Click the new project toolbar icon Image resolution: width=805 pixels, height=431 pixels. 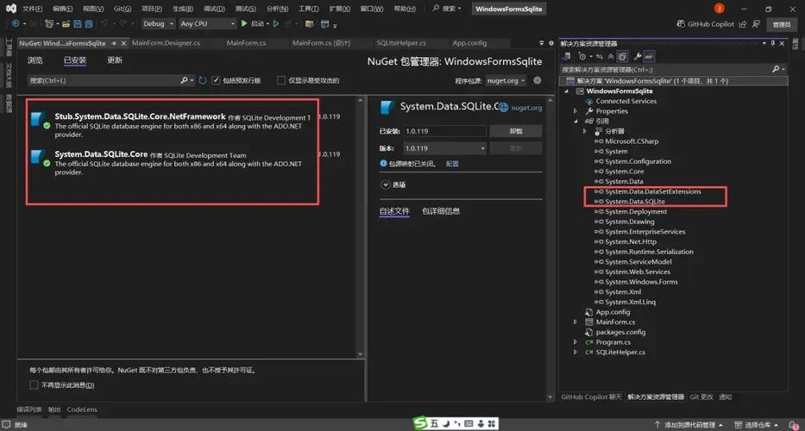click(x=49, y=23)
